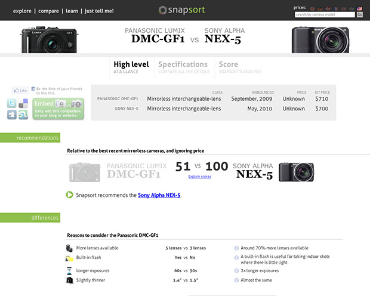The width and height of the screenshot is (370, 296).
Task: Click the differences section label
Action: tap(30, 218)
